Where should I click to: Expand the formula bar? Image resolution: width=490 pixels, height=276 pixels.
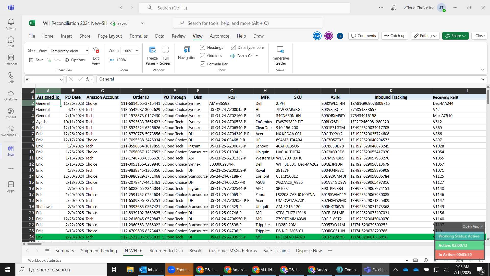[483, 79]
